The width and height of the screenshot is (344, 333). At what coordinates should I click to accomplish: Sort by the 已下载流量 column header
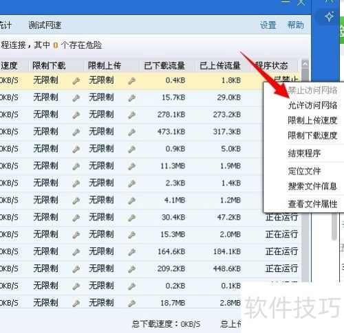[x=164, y=66]
